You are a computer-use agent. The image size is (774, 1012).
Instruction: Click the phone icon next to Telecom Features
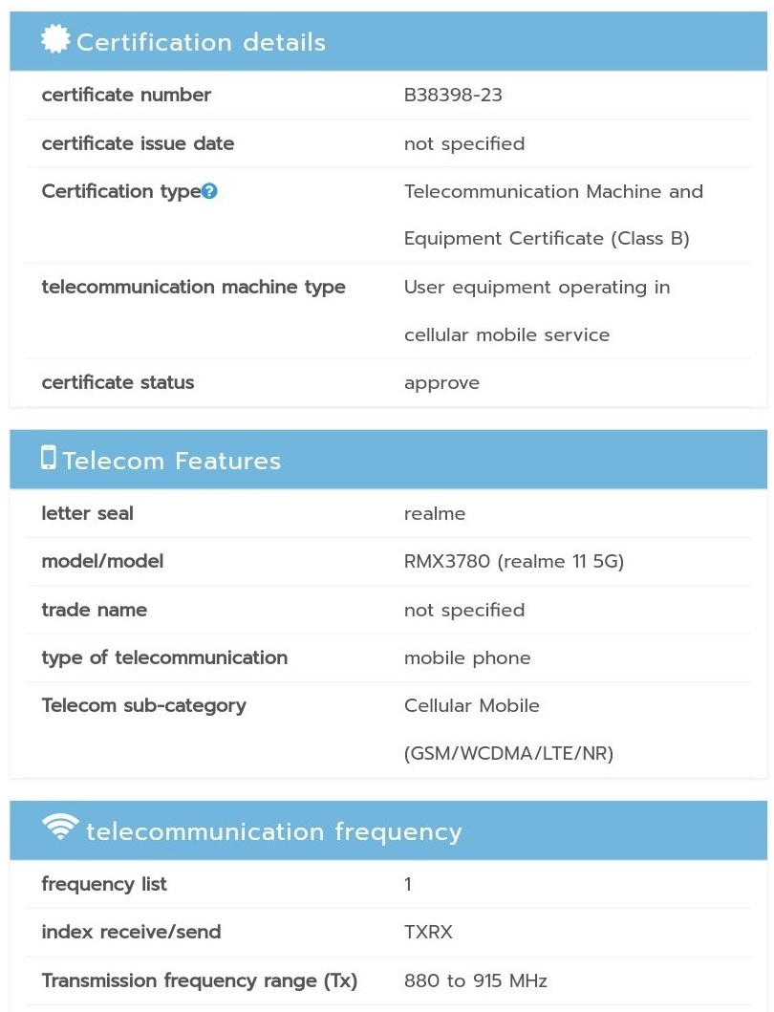click(49, 458)
